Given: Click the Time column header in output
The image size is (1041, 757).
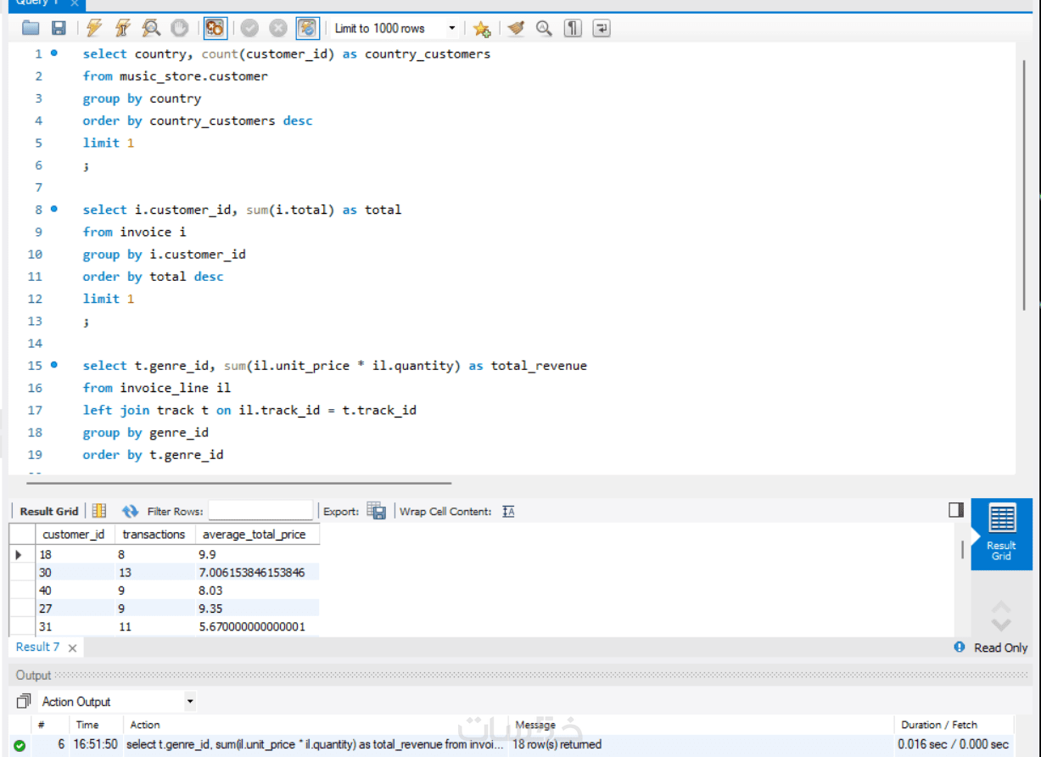Looking at the screenshot, I should 87,725.
